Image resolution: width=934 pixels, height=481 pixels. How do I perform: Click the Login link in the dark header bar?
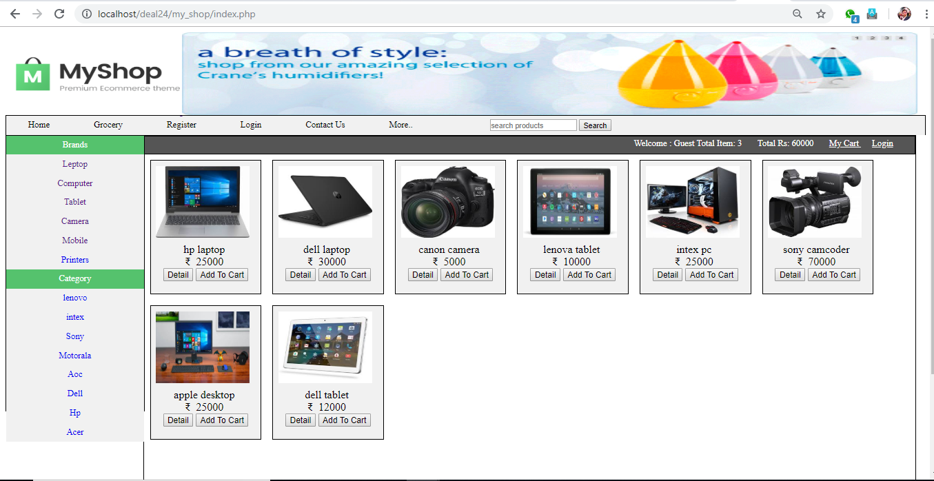pos(882,143)
